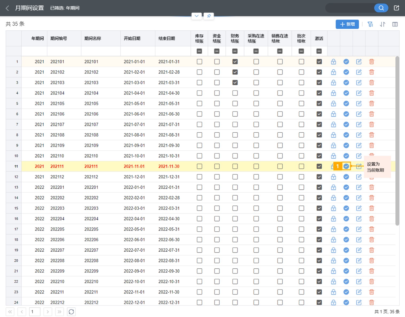Select cell with start date 2021-09-01
The width and height of the screenshot is (405, 317).
pos(134,145)
